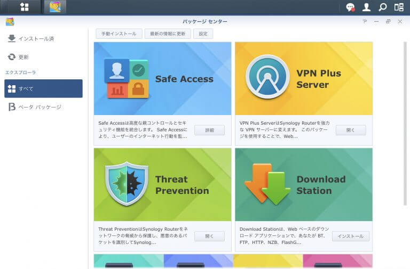Select the すべて category

pos(43,88)
